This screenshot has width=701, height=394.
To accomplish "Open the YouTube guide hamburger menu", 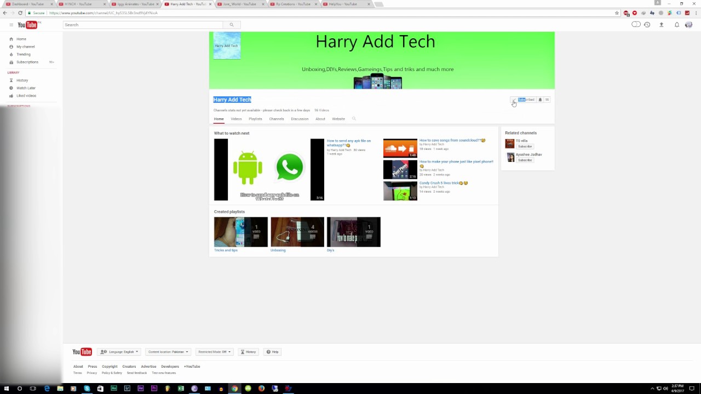I will 11,25.
